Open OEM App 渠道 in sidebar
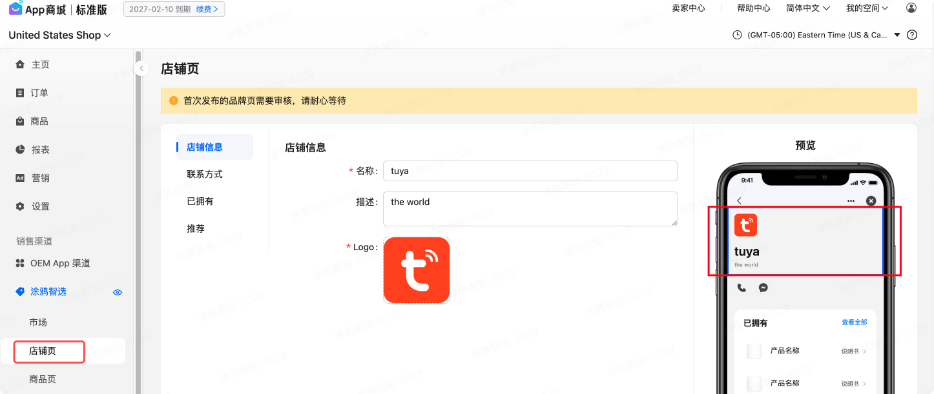934x394 pixels. pos(60,263)
